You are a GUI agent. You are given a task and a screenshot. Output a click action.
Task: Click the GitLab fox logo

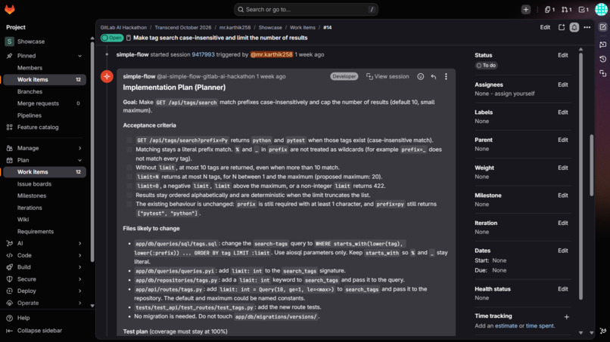point(10,9)
